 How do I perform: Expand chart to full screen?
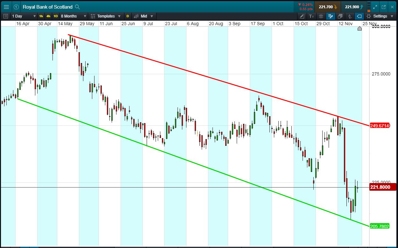pyautogui.click(x=375, y=7)
